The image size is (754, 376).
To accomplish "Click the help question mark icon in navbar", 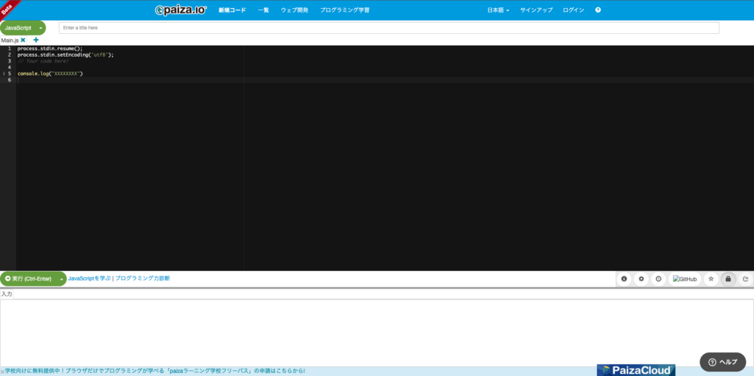I will coord(598,10).
